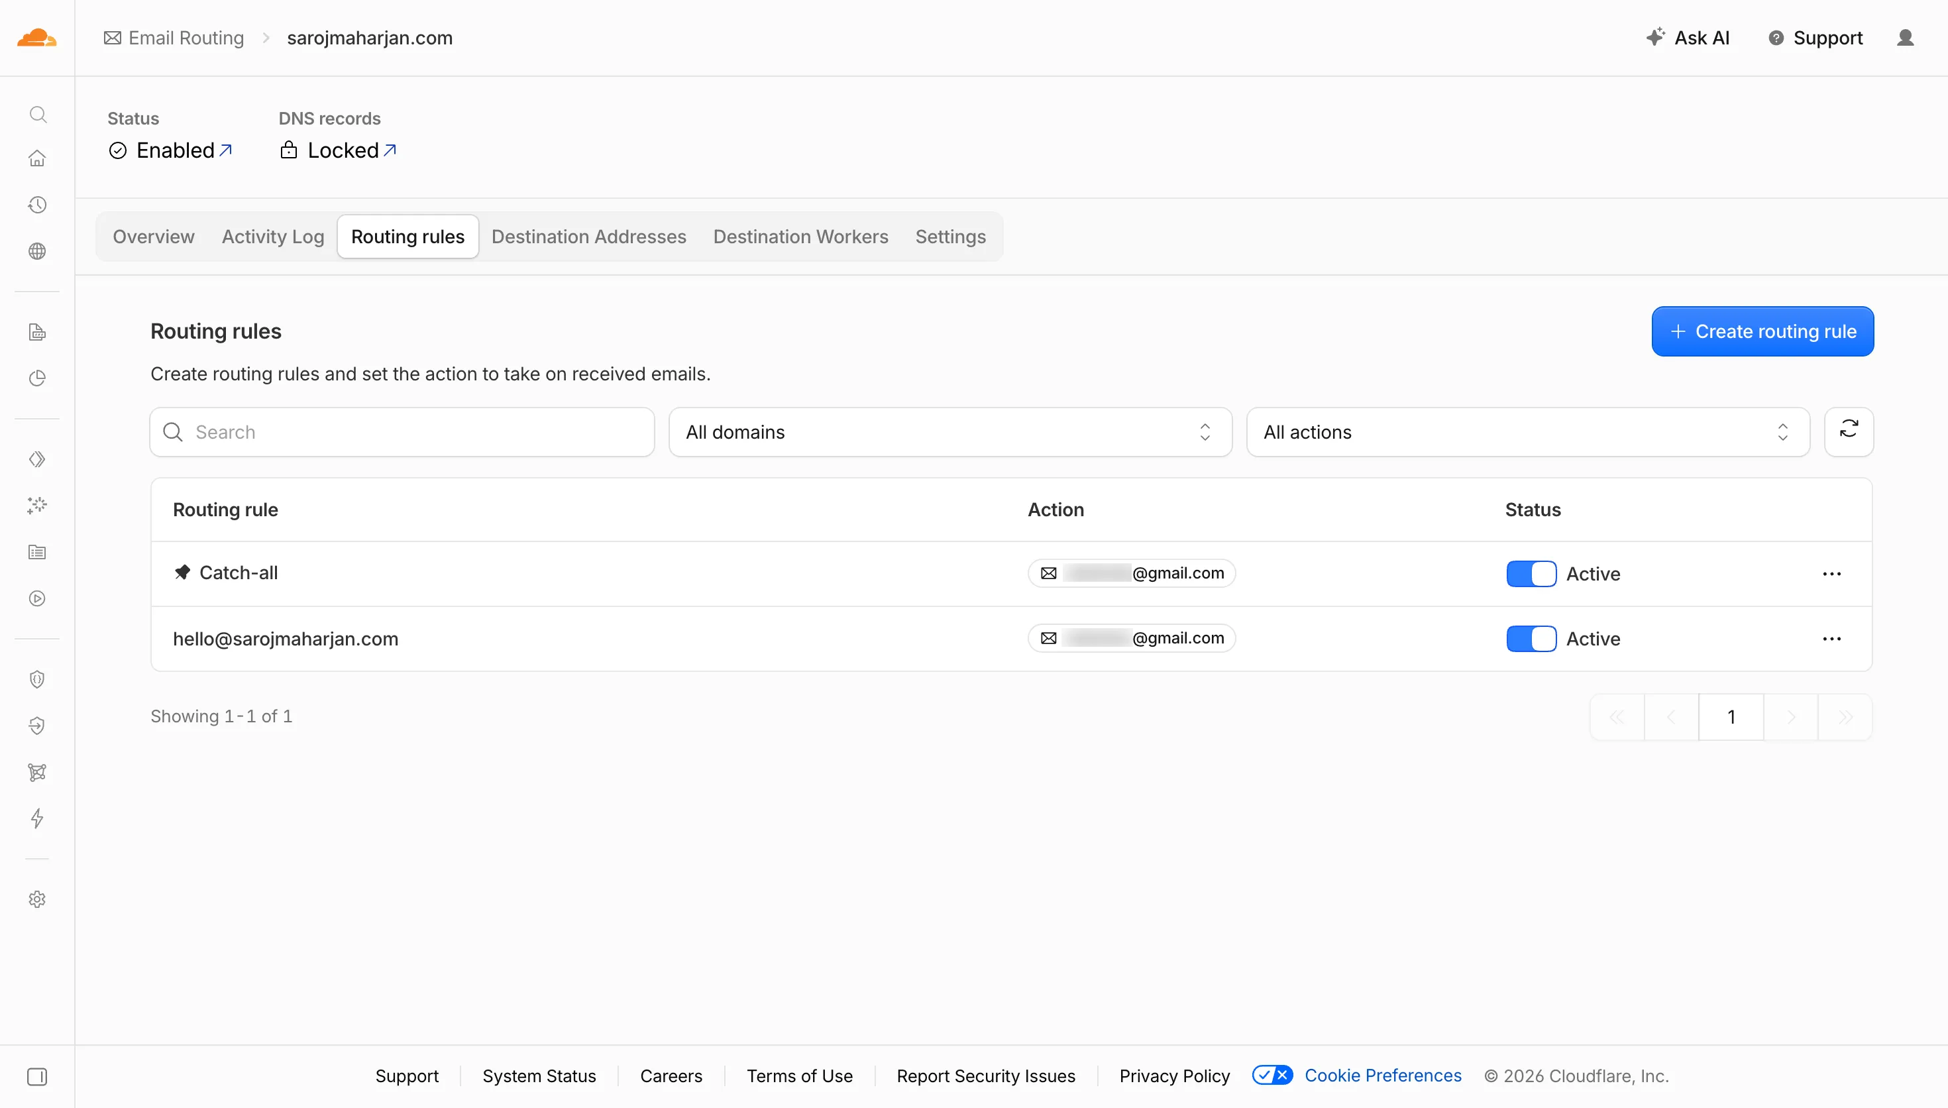Open Privacy Policy footer link
Image resolution: width=1948 pixels, height=1108 pixels.
(1174, 1076)
